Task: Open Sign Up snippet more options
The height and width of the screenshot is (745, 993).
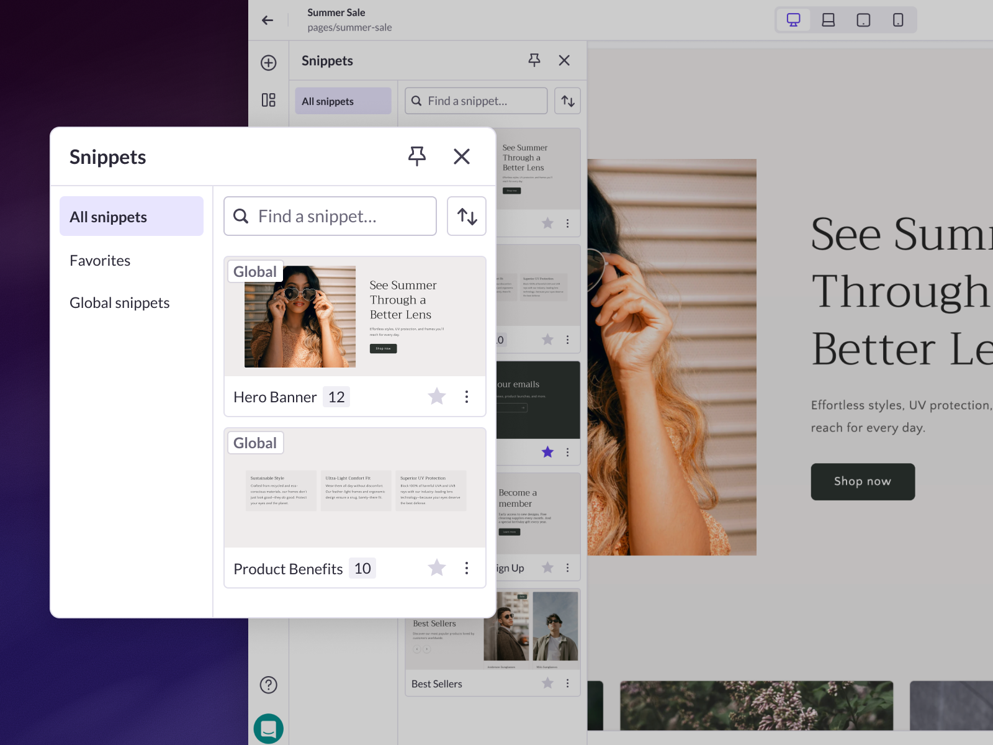Action: pos(567,567)
